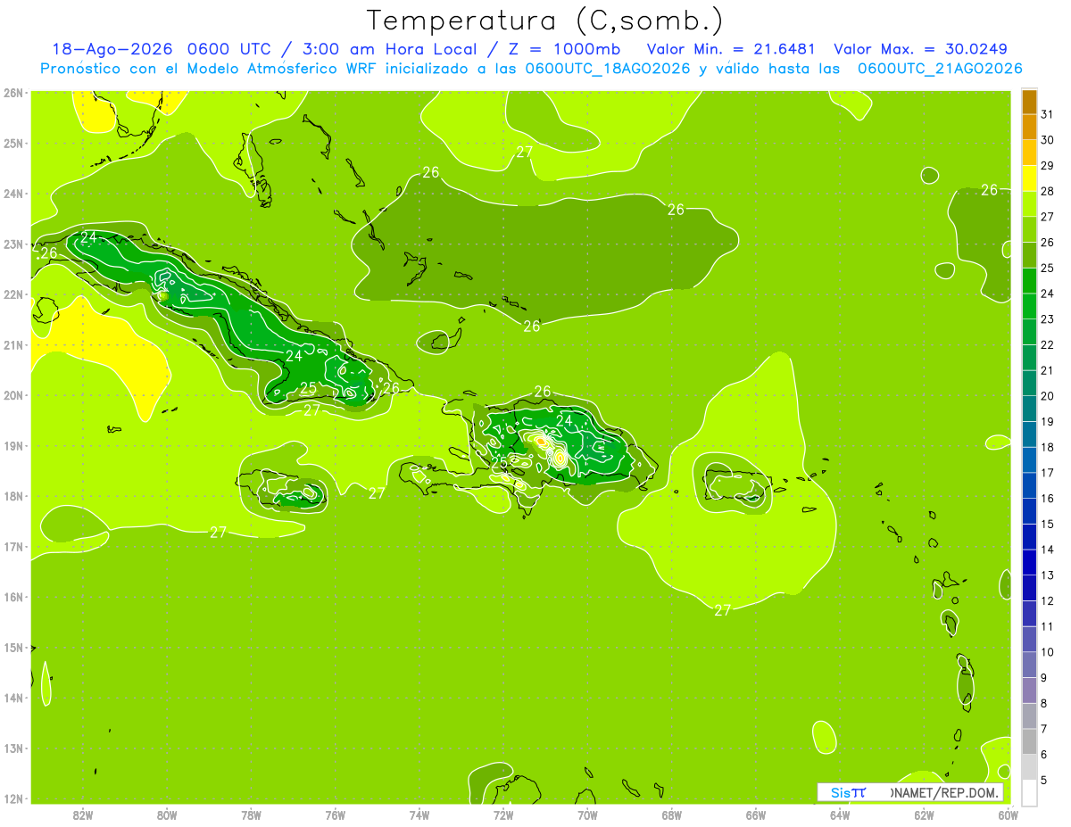Click the 19N latitude label
The image size is (1071, 827).
pos(12,445)
